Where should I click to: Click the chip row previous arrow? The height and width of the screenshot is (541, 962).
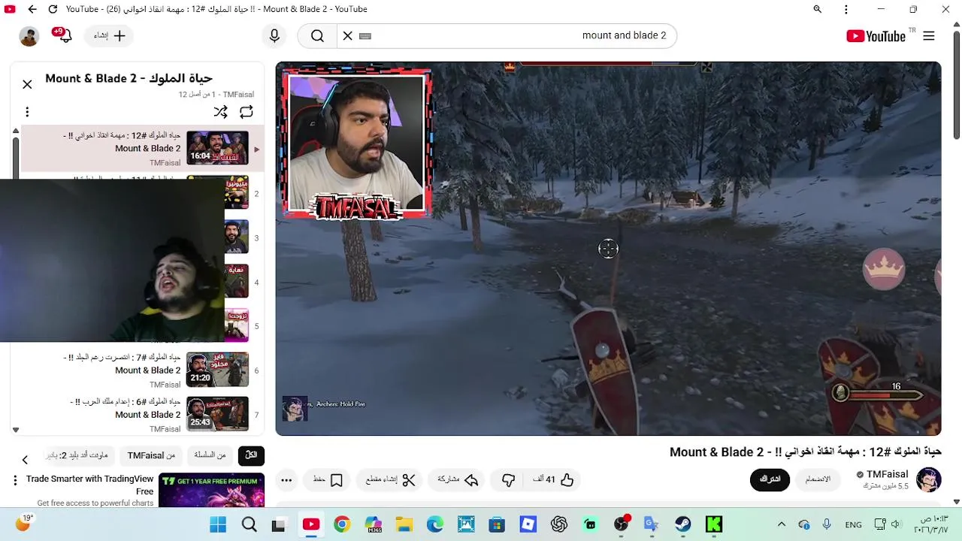tap(25, 459)
